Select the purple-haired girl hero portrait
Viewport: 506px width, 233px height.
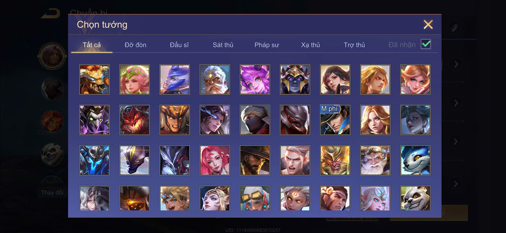pos(255,80)
